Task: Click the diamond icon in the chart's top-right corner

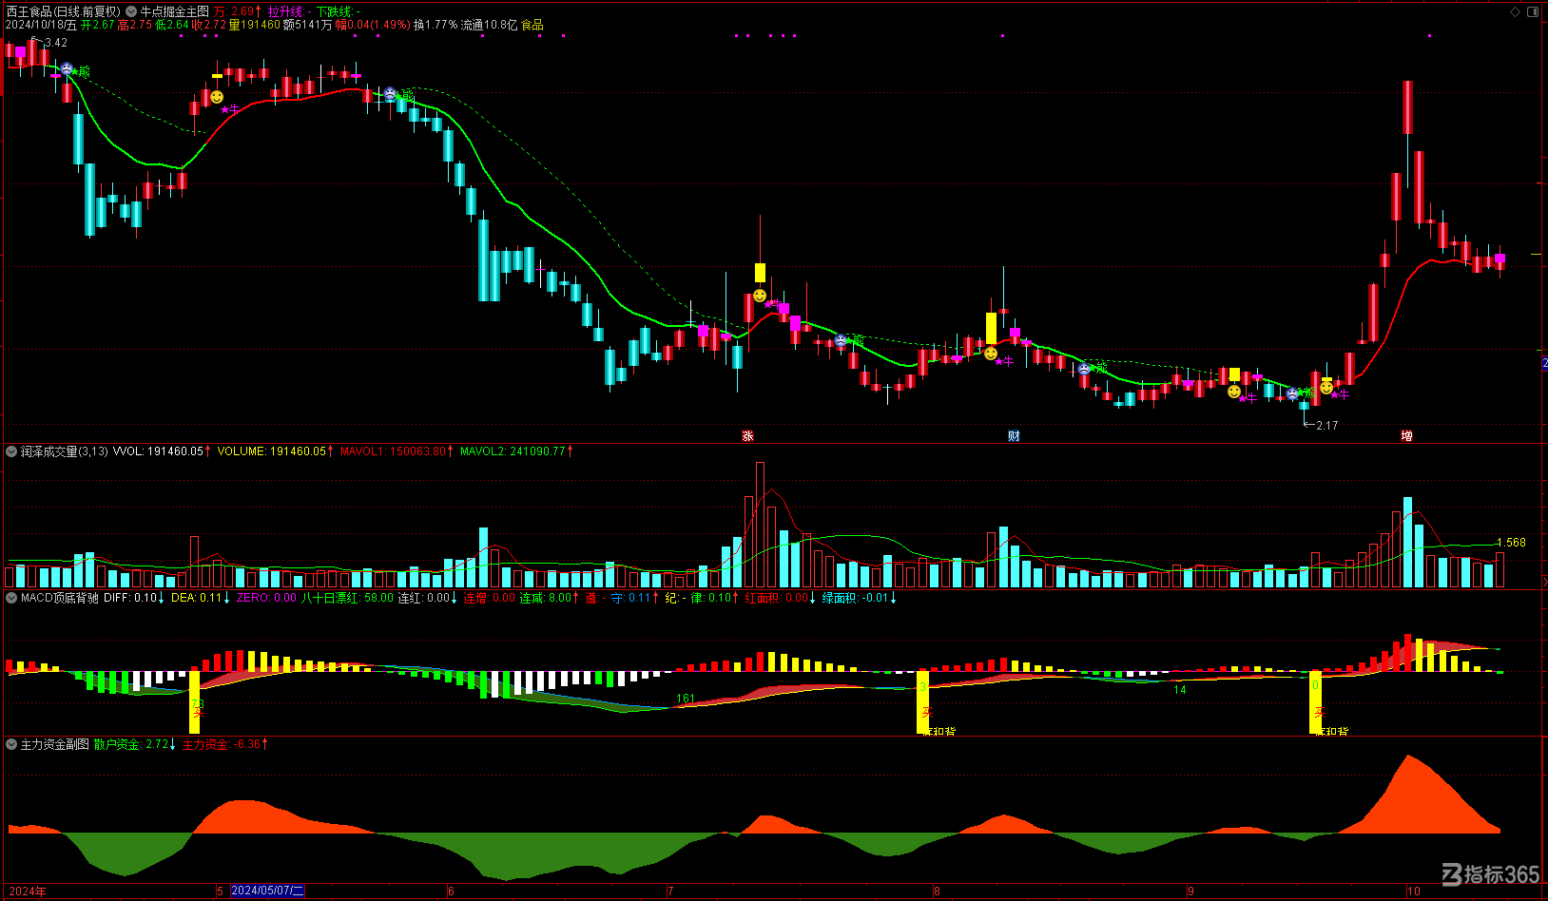Action: pyautogui.click(x=1516, y=12)
